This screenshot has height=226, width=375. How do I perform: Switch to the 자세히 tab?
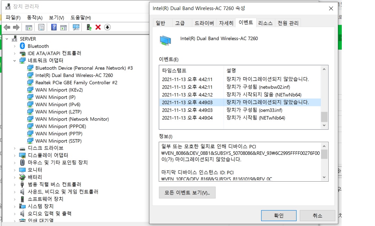point(226,23)
